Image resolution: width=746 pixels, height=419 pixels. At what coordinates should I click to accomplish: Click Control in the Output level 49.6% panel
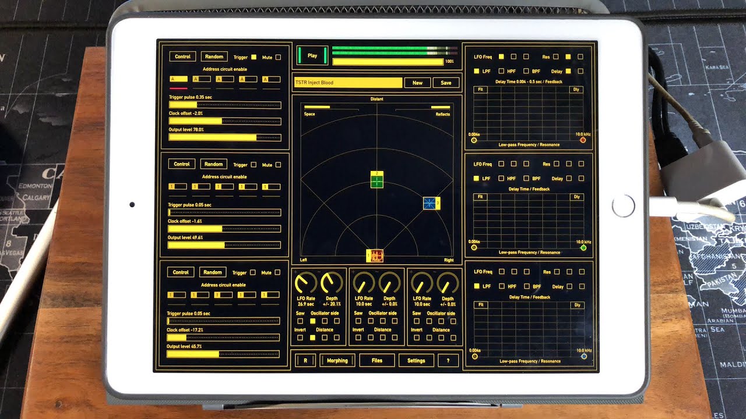(182, 164)
